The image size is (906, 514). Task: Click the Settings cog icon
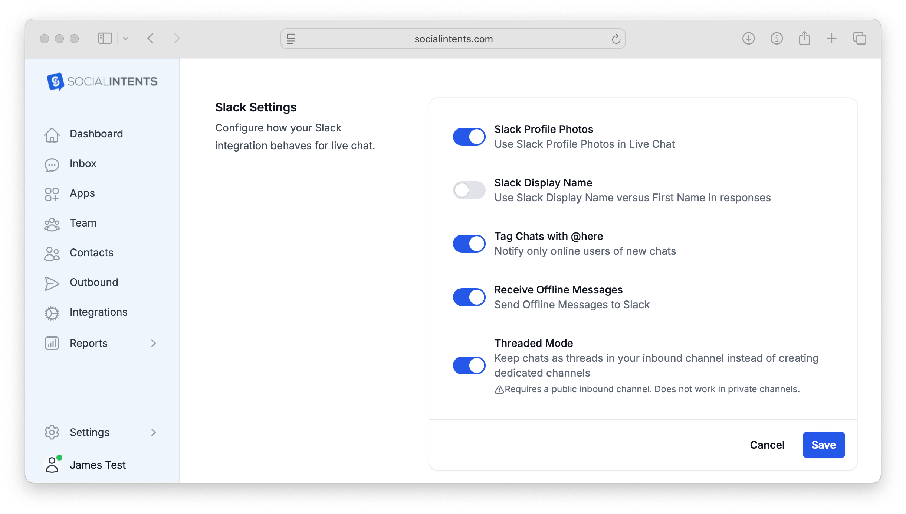pyautogui.click(x=52, y=432)
